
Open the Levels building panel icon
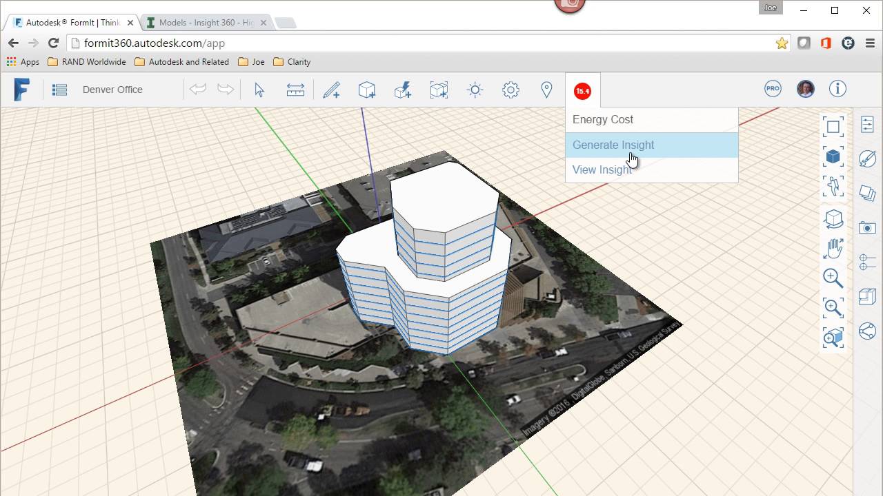(867, 297)
